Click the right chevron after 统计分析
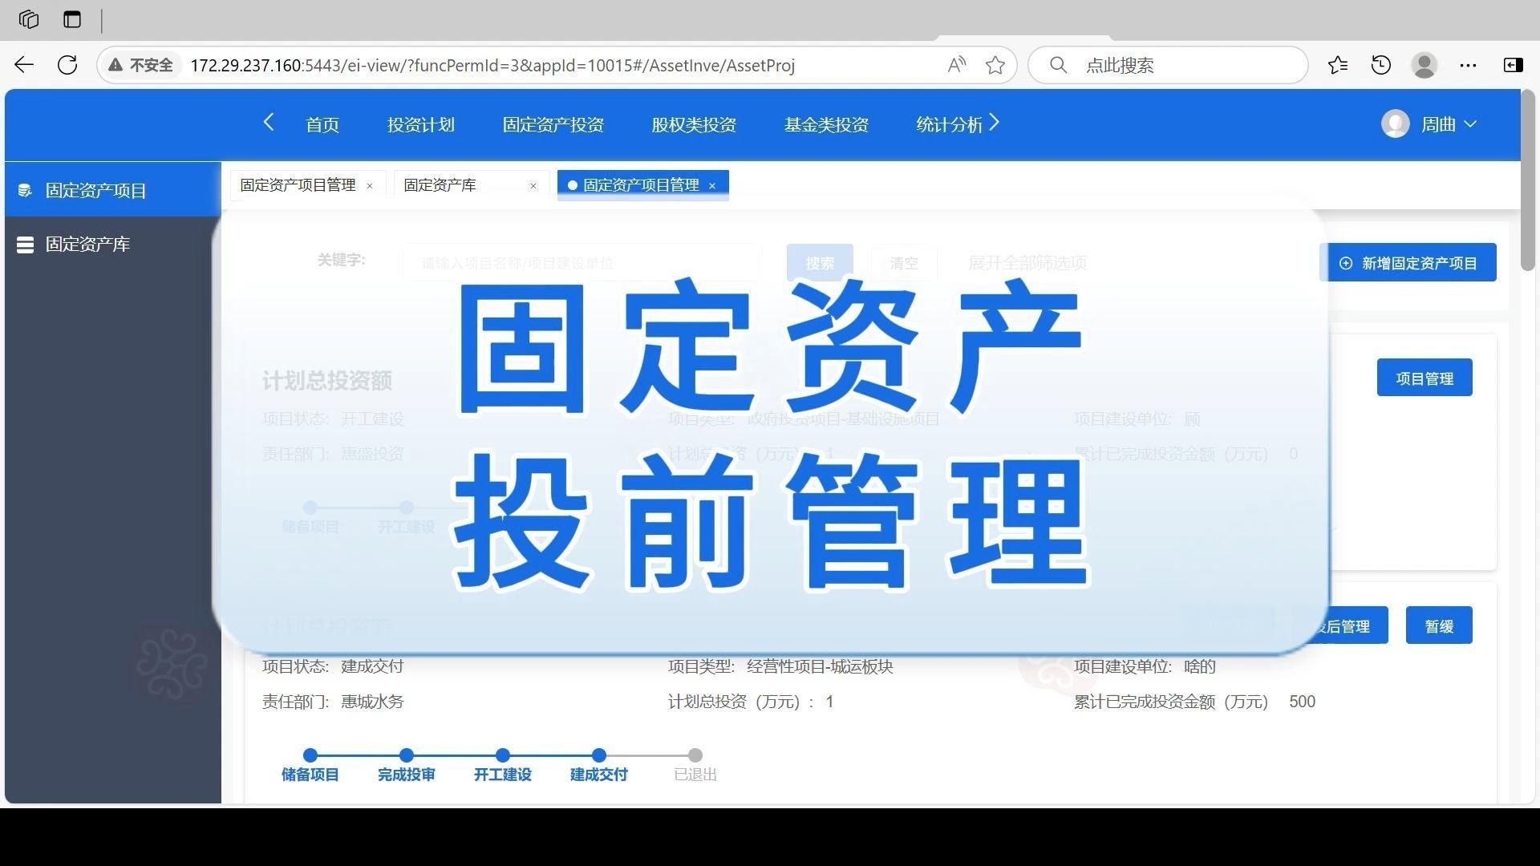Screen dimensions: 1540x866 tap(995, 123)
